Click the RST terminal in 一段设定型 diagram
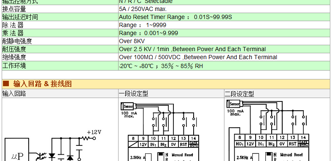The width and height of the screenshot is (332, 161). (184, 145)
